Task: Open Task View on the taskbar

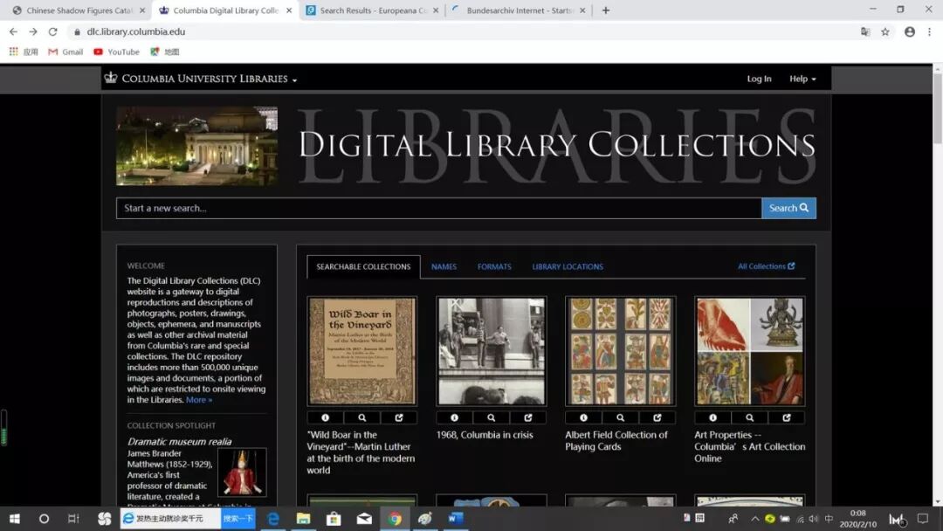Action: tap(73, 519)
